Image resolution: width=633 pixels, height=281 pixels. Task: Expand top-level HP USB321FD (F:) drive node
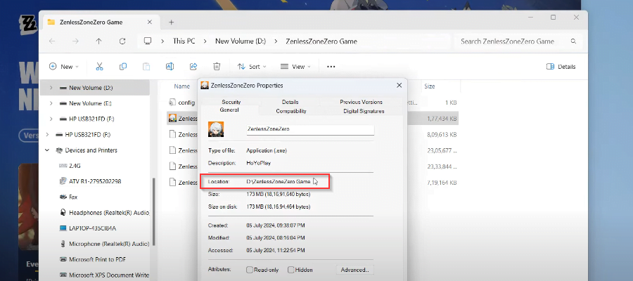[47, 135]
